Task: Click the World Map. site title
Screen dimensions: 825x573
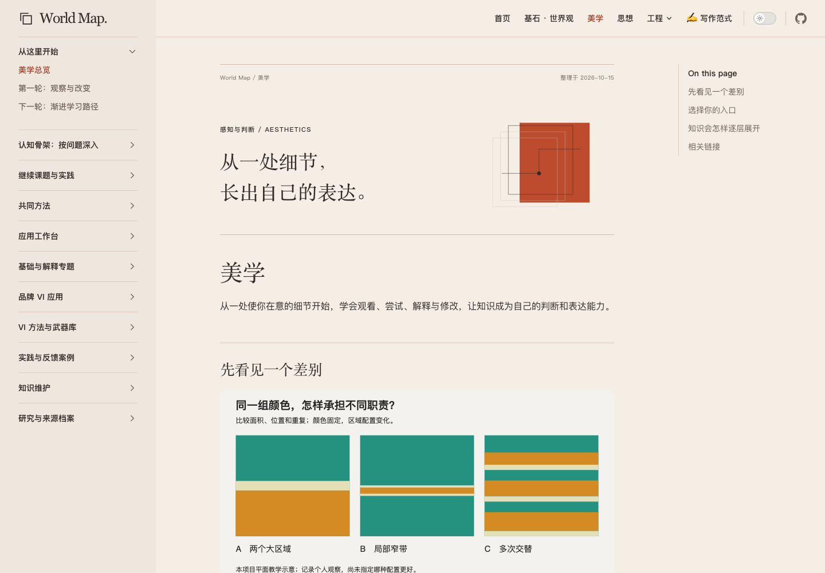Action: [73, 18]
